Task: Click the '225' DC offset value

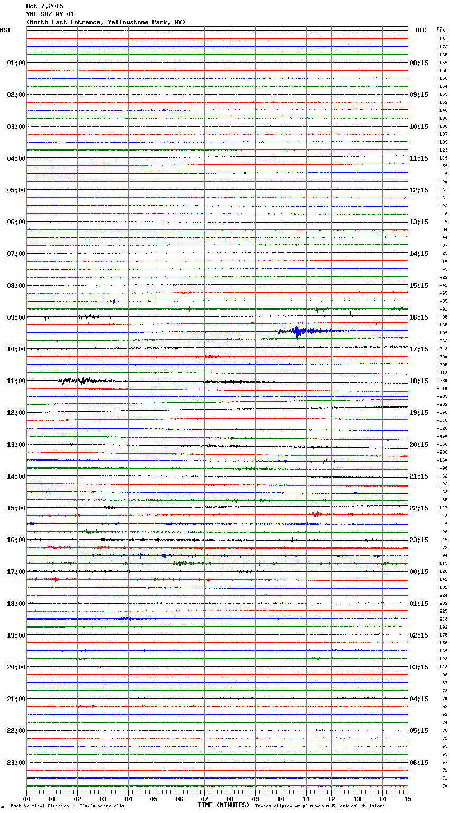Action: click(443, 612)
